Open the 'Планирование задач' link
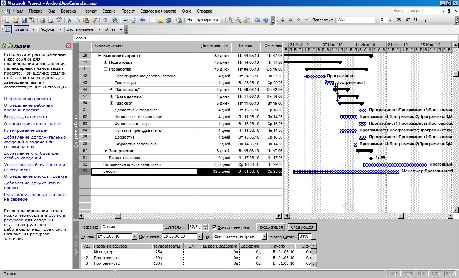The width and height of the screenshot is (459, 278). (26, 130)
